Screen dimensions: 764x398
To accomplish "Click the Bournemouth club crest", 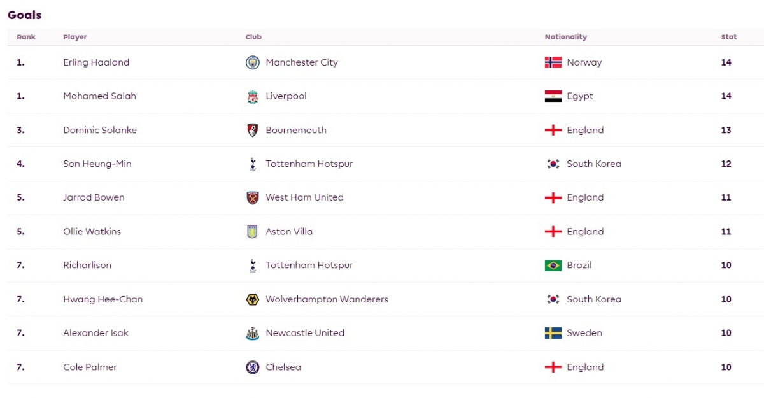I will 253,130.
